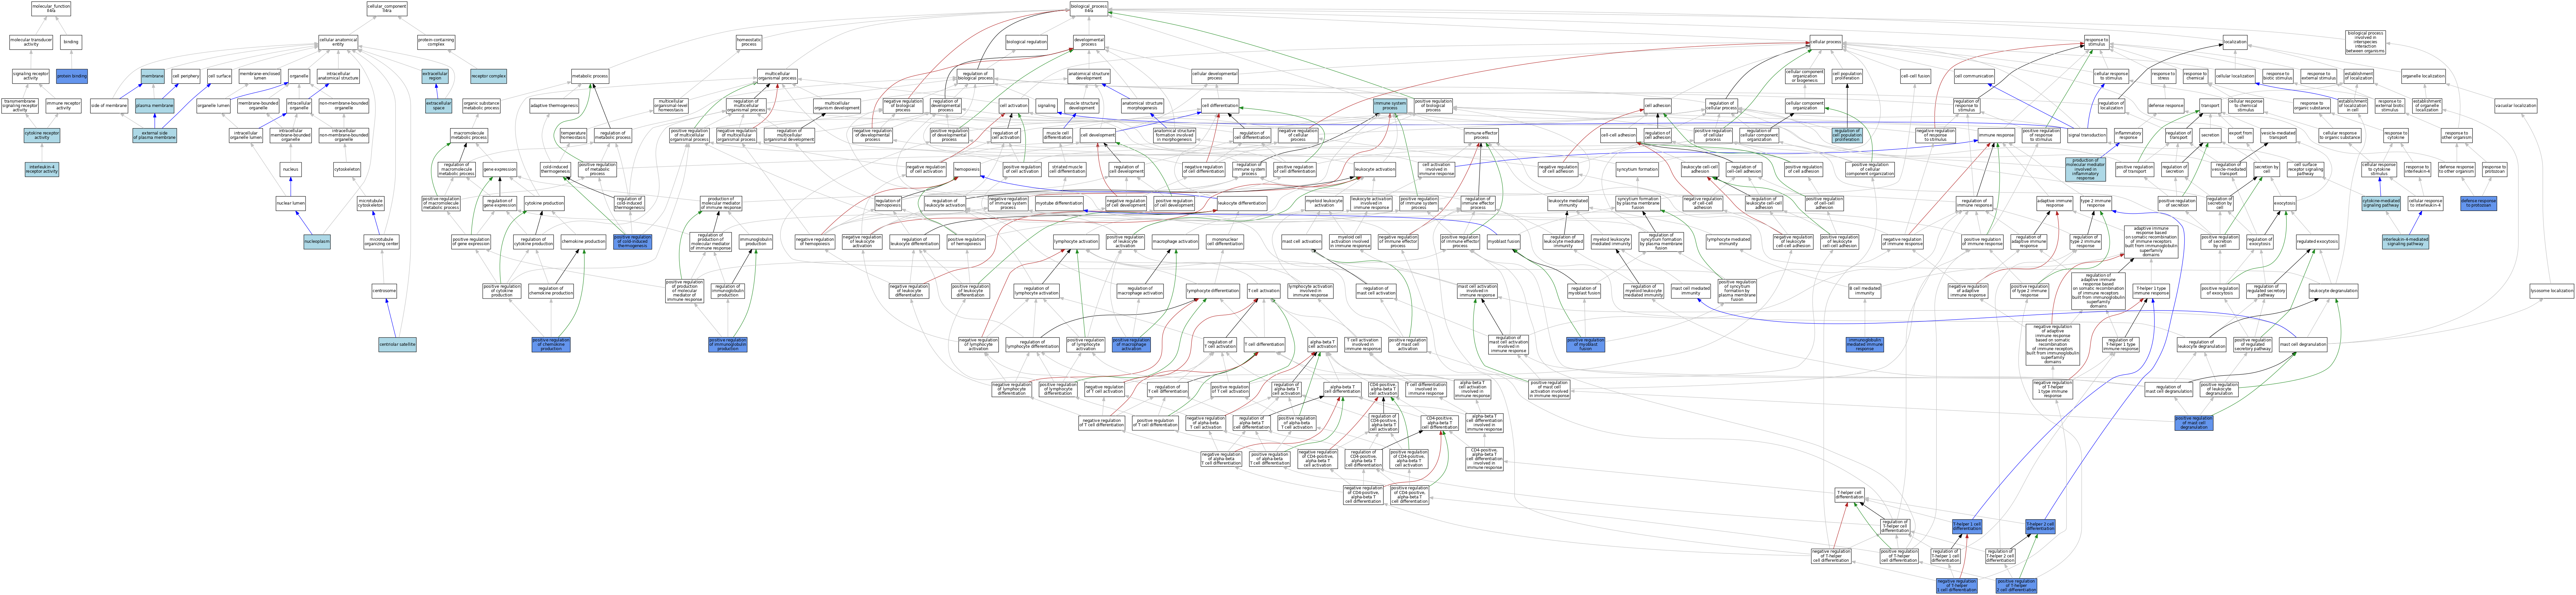
Task: Select the 'lymphocyte mediated immunity' node
Action: [1728, 242]
